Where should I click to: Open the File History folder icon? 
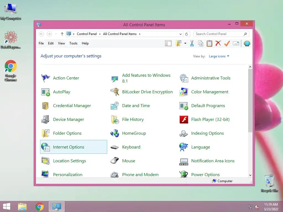pyautogui.click(x=115, y=119)
